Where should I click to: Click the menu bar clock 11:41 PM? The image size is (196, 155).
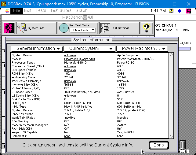tap(157, 11)
